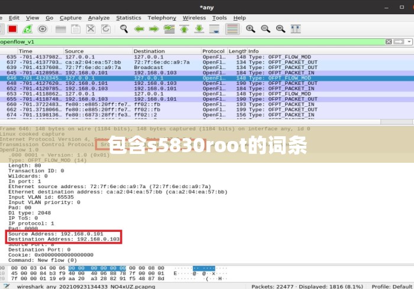Image resolution: width=414 pixels, height=289 pixels.
Task: Select the 'Length: 80' detail line
Action: [x=25, y=166]
